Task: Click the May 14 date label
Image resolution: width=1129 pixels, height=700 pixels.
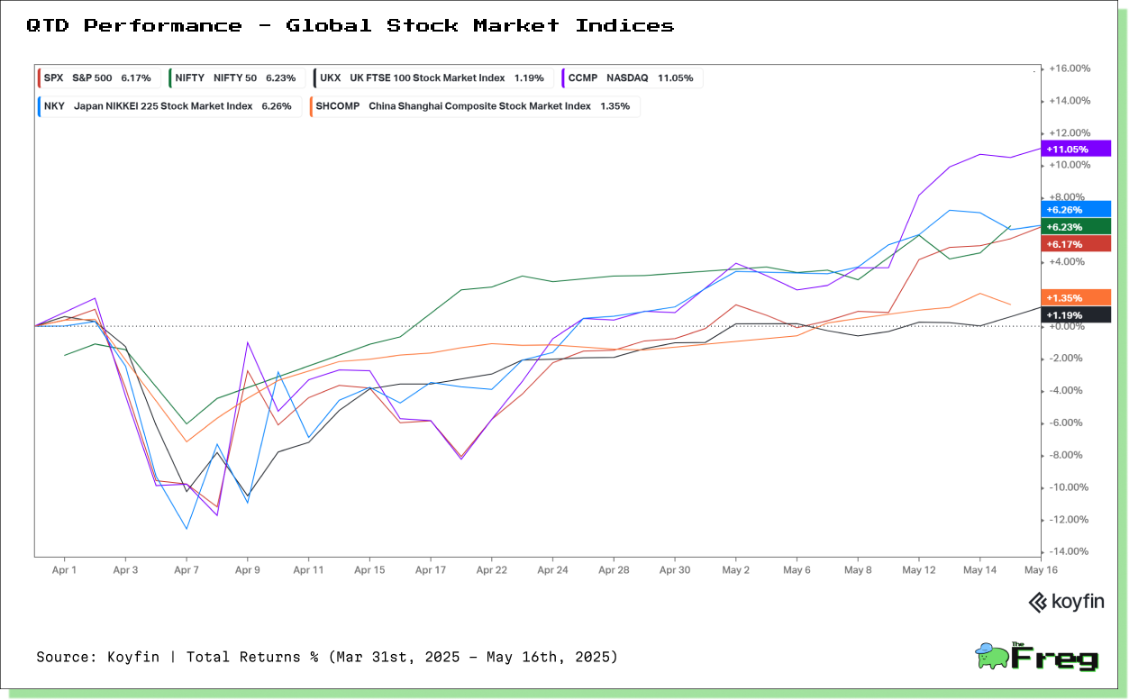Action: (979, 570)
